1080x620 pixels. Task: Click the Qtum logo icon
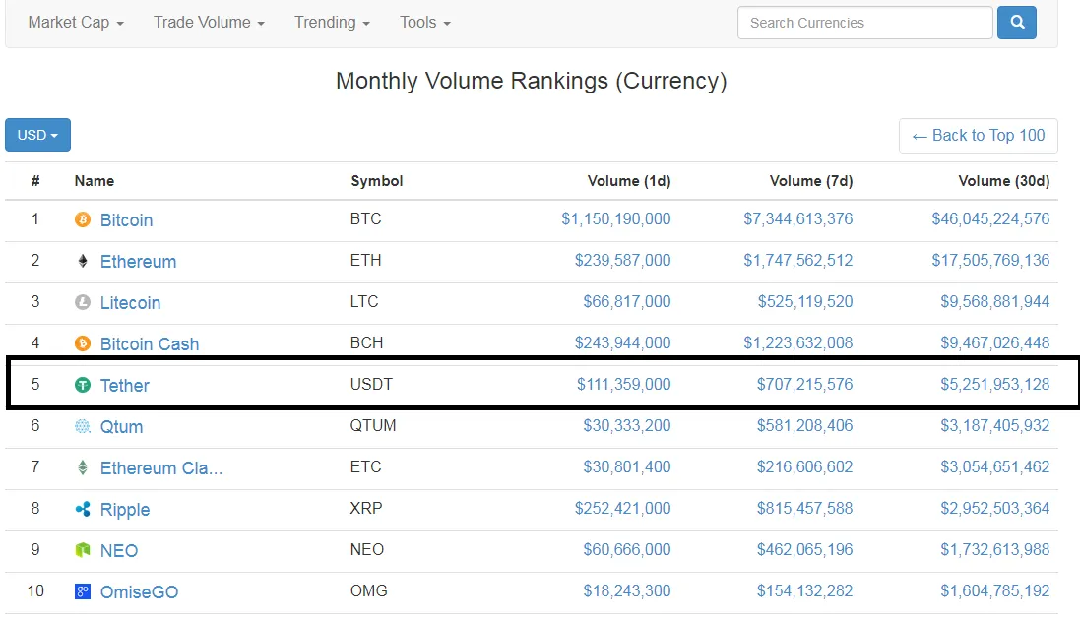coord(83,426)
